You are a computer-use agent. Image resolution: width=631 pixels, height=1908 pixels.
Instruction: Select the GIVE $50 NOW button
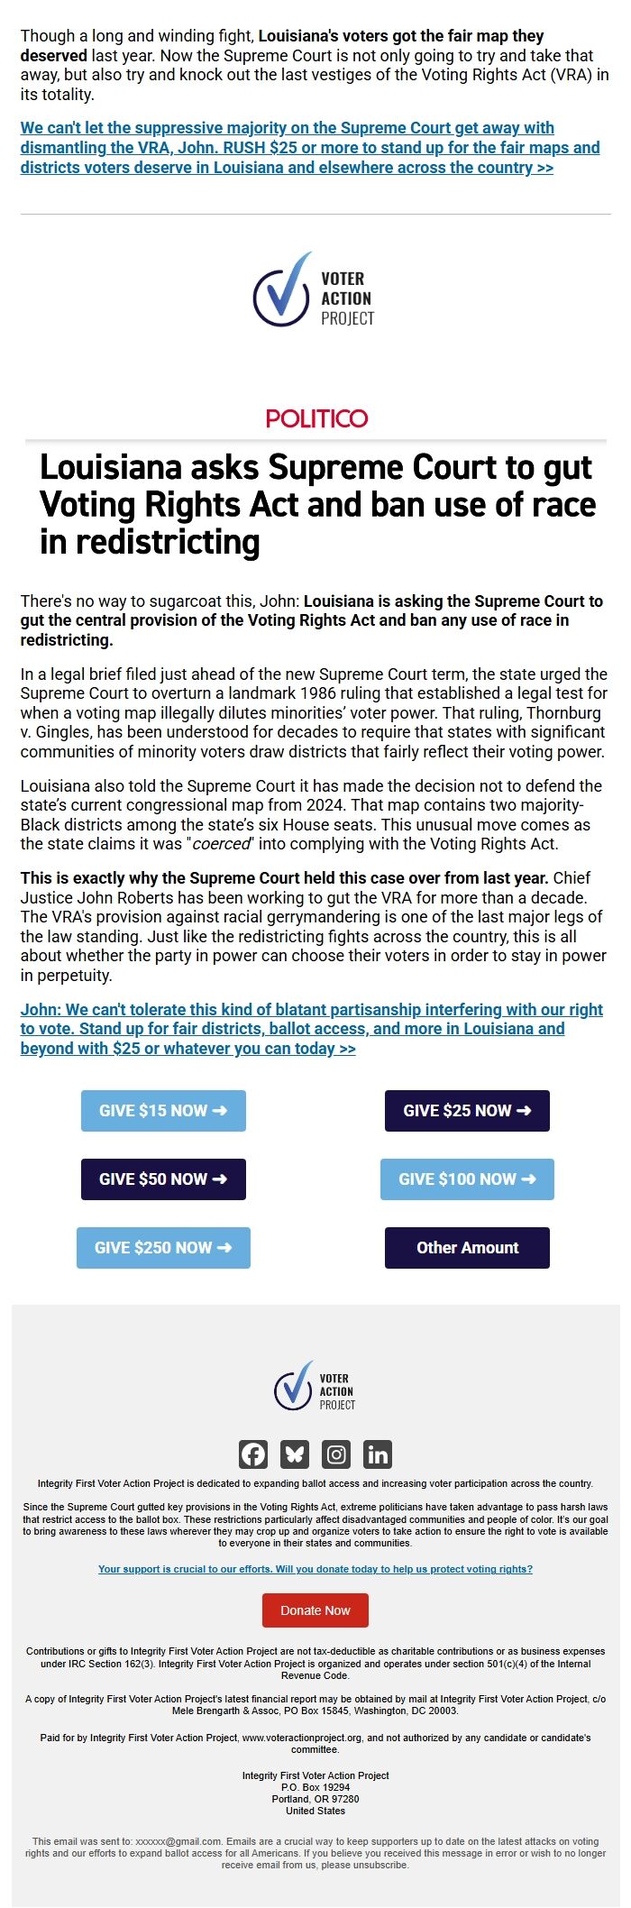163,1179
